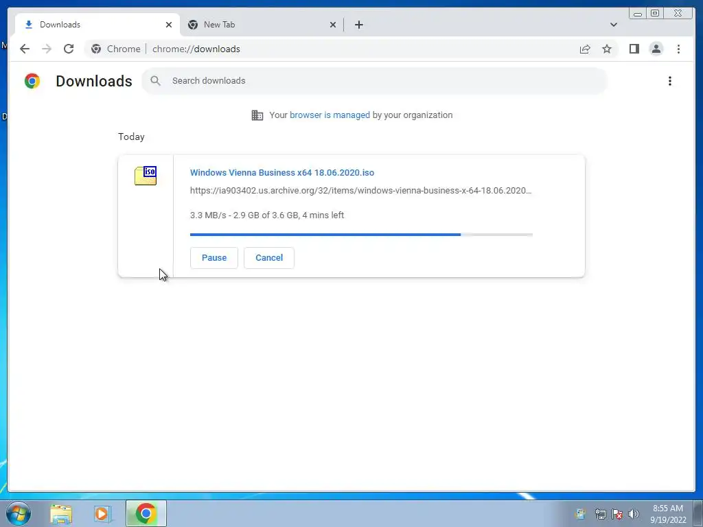Open Chrome's three-dot main menu
The width and height of the screenshot is (703, 527).
678,49
